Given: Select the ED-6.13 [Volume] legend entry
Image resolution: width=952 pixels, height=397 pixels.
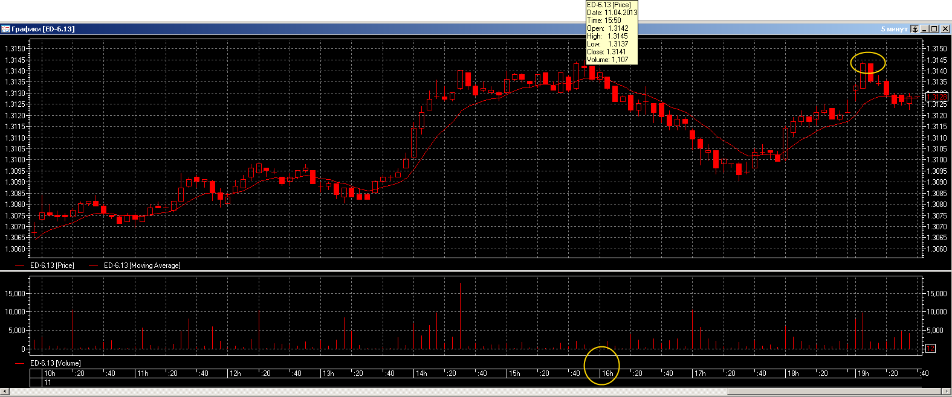Looking at the screenshot, I should (x=55, y=363).
